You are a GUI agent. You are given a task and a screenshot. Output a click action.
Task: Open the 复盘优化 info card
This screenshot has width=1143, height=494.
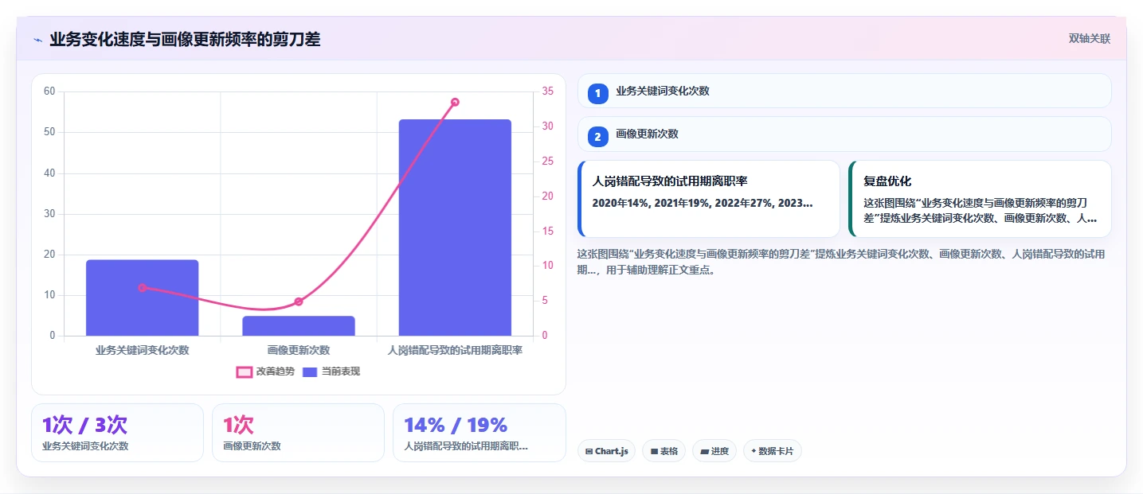click(x=980, y=199)
